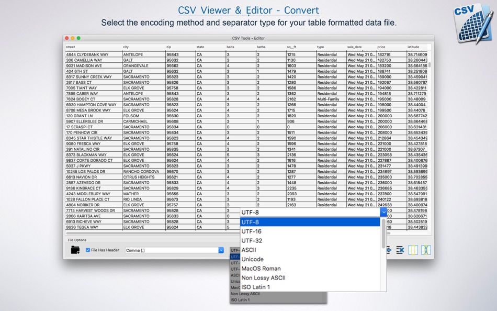
Task: Click the add column icon
Action: [x=413, y=250]
